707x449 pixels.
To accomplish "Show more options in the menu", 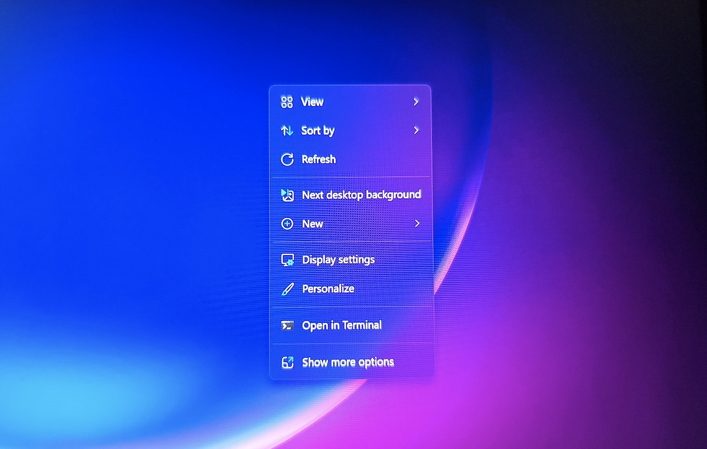I will coord(347,362).
